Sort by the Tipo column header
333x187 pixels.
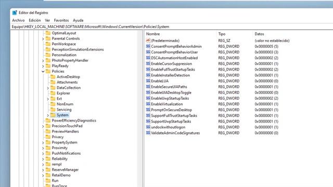pos(222,34)
